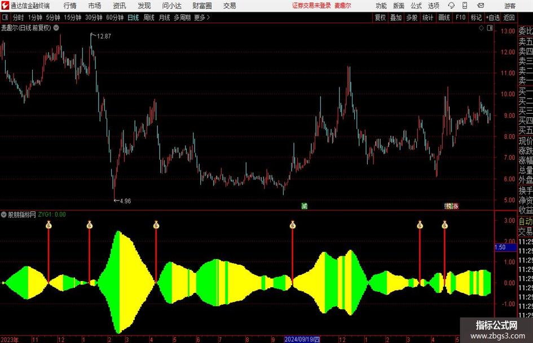Open the mail envelope icon

[x=481, y=6]
